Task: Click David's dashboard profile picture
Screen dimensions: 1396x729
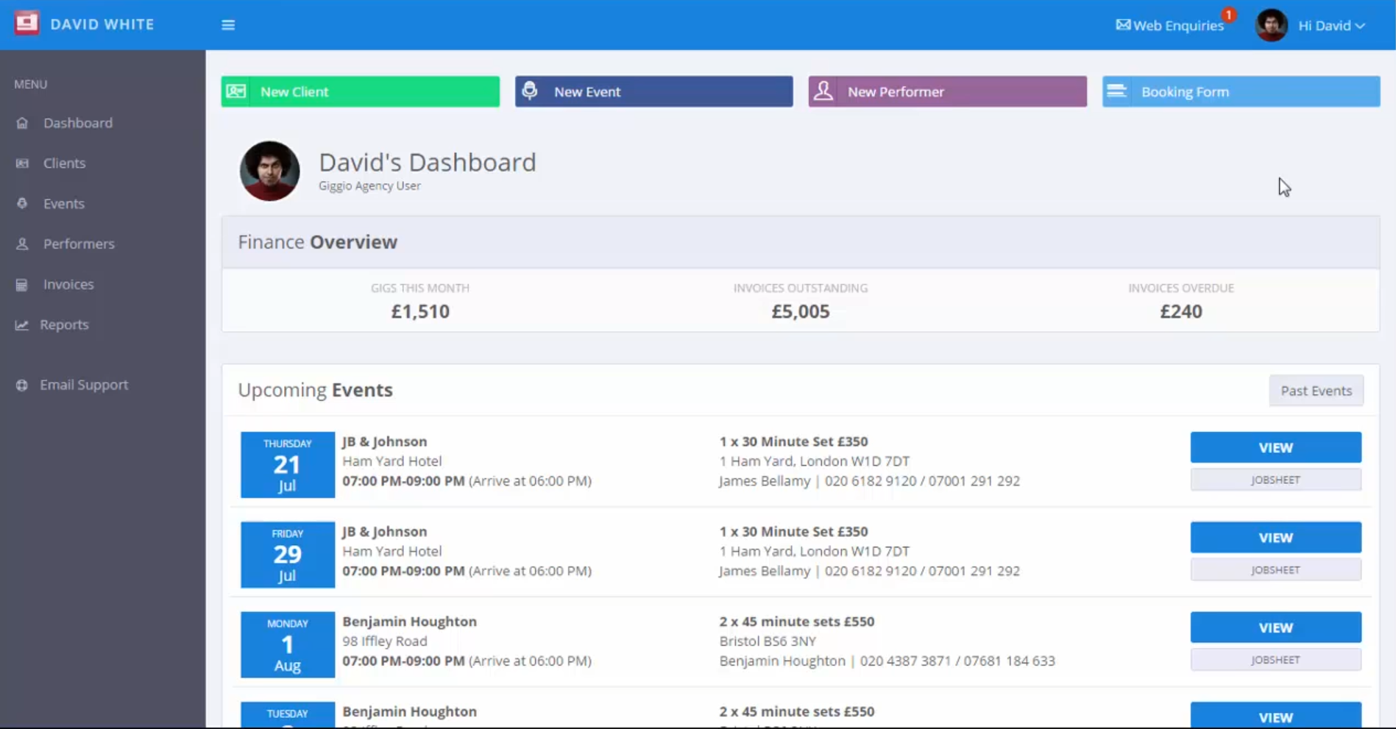Action: 269,171
